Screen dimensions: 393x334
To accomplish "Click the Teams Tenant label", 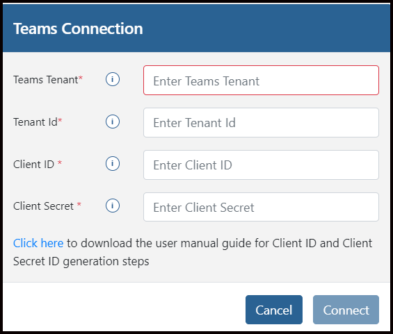I will coord(48,80).
